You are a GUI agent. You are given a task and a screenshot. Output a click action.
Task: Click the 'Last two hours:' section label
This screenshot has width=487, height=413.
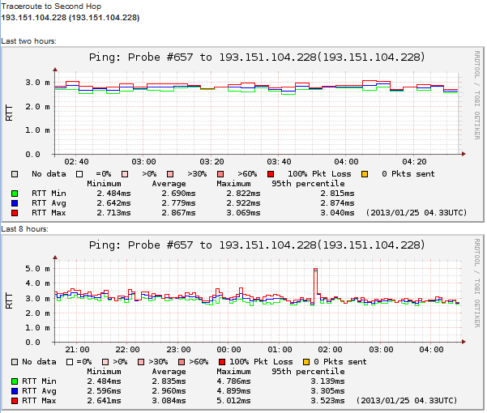(28, 40)
